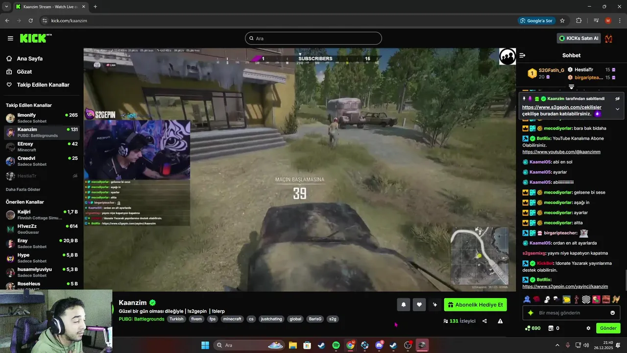627x353 pixels.
Task: Open a new Chrome tab
Action: coord(95,7)
